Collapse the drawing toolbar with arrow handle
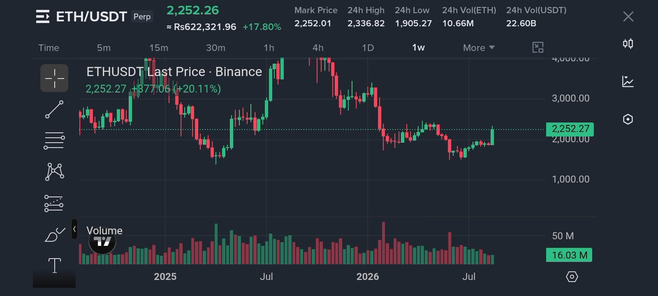This screenshot has height=296, width=658. click(74, 229)
